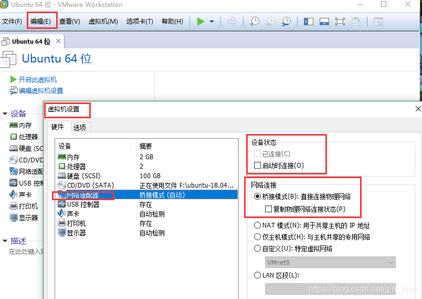Select the 打印机 row in settings device list
This screenshot has width=422, height=299.
[x=146, y=223]
